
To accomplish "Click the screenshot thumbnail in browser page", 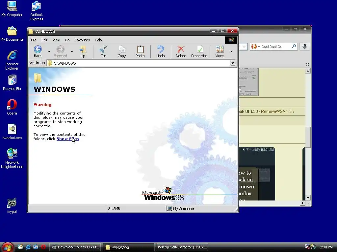I will point(249,82).
